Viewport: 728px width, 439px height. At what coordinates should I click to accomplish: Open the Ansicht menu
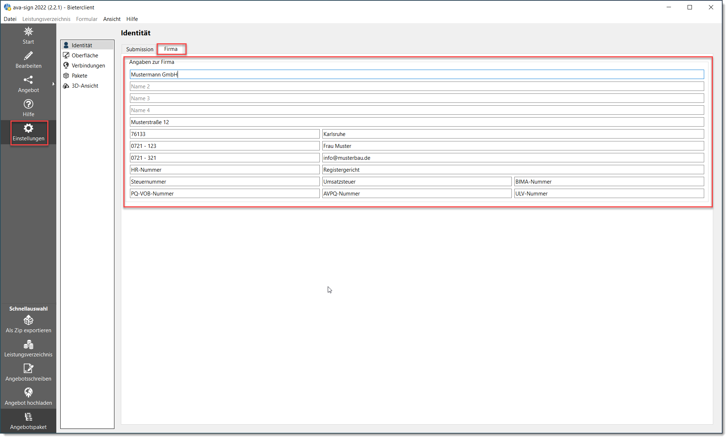coord(112,19)
